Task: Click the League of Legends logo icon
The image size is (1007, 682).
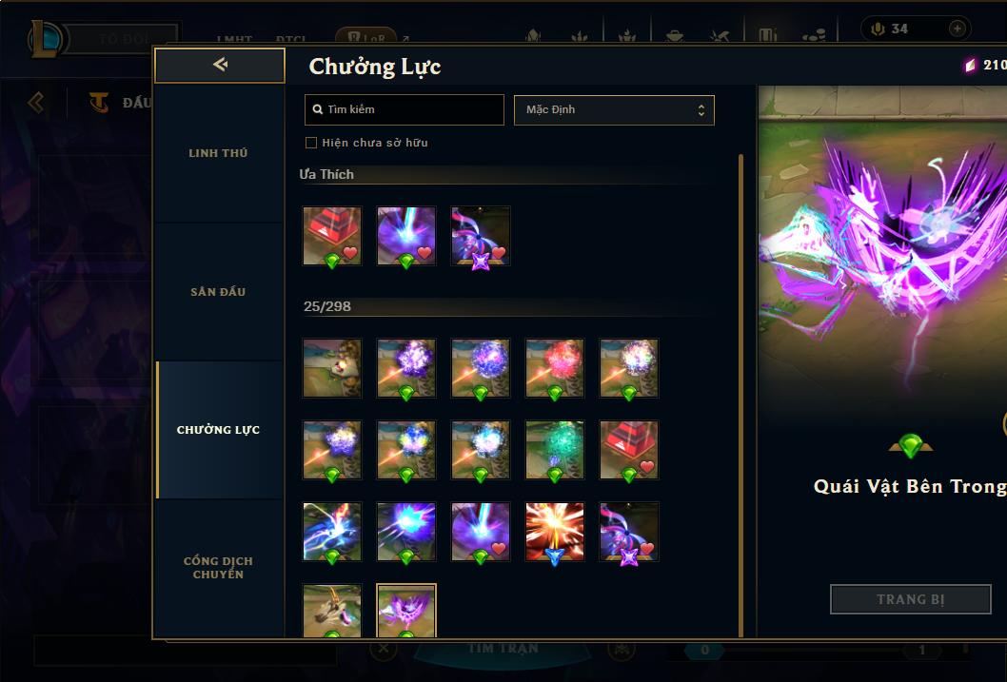Action: [x=47, y=38]
